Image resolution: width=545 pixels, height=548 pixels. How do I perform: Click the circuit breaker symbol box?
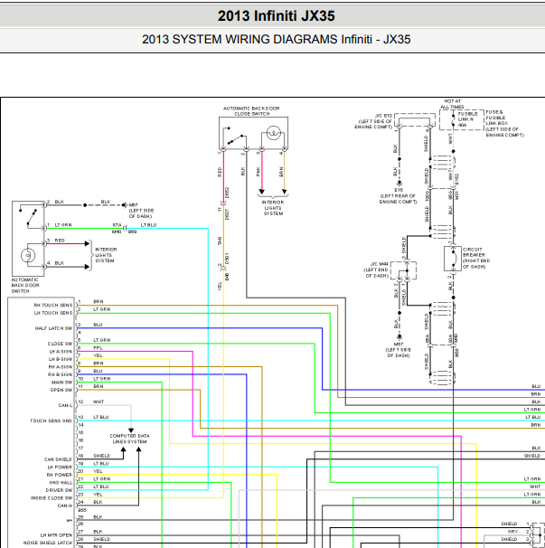[x=453, y=259]
